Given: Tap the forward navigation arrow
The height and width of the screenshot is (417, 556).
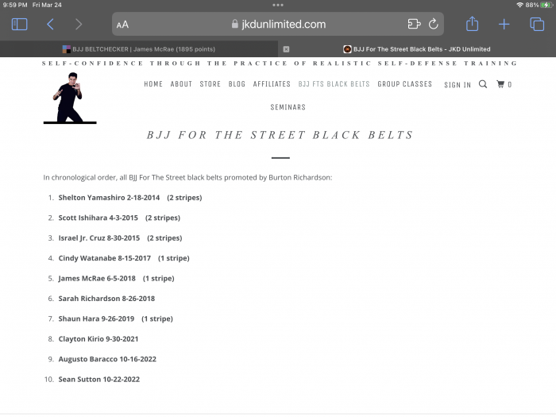Looking at the screenshot, I should click(78, 25).
